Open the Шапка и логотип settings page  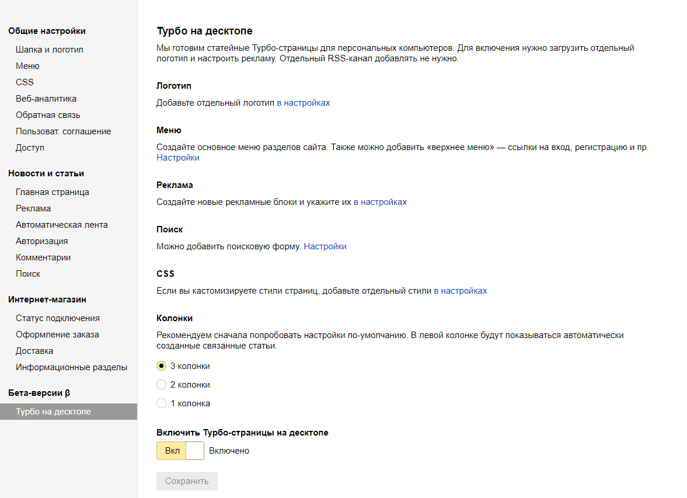[x=50, y=50]
